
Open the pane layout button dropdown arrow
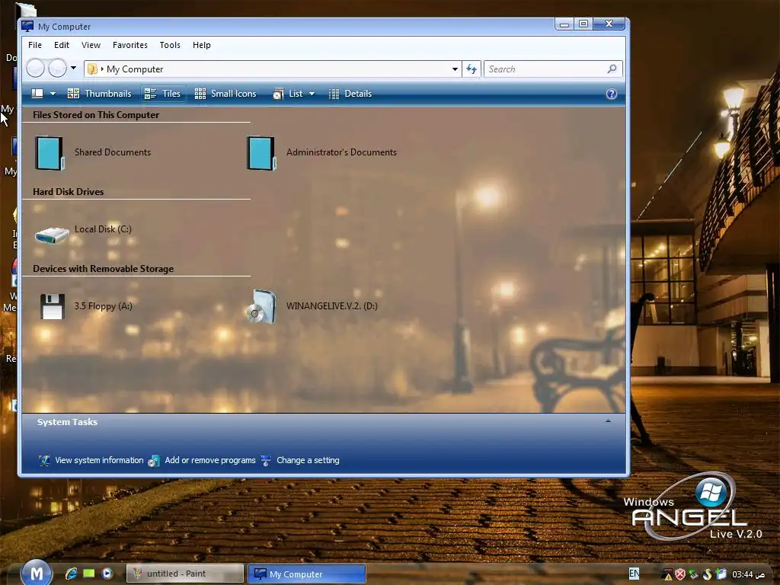[x=53, y=94]
